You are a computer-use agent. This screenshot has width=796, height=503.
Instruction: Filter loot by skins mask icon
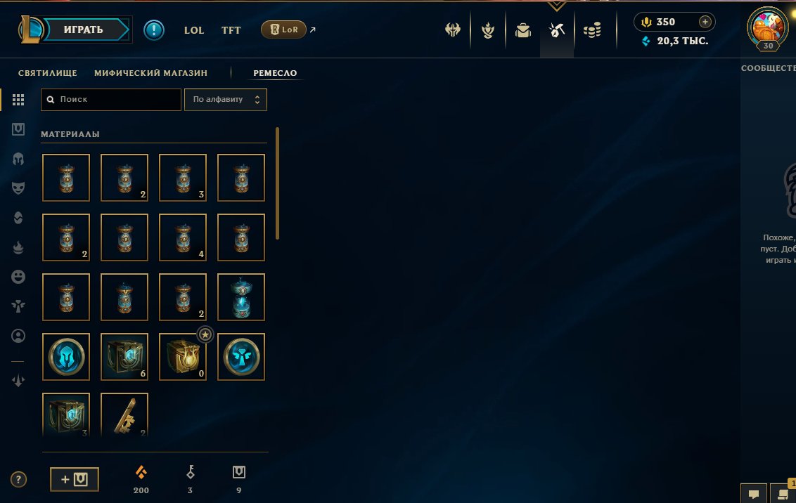18,188
